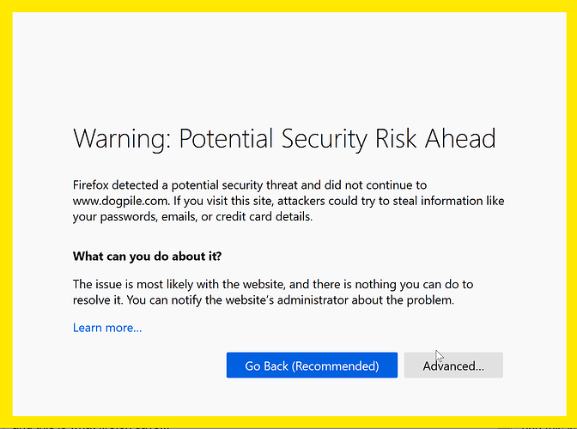Click the yellow border on the right side
Image resolution: width=577 pixels, height=429 pixels.
pos(569,214)
